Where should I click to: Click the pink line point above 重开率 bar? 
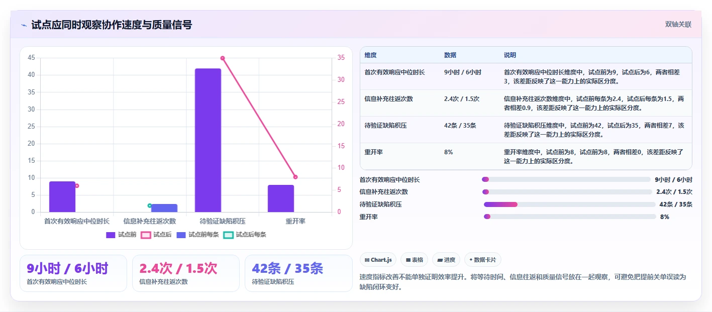[x=295, y=177]
